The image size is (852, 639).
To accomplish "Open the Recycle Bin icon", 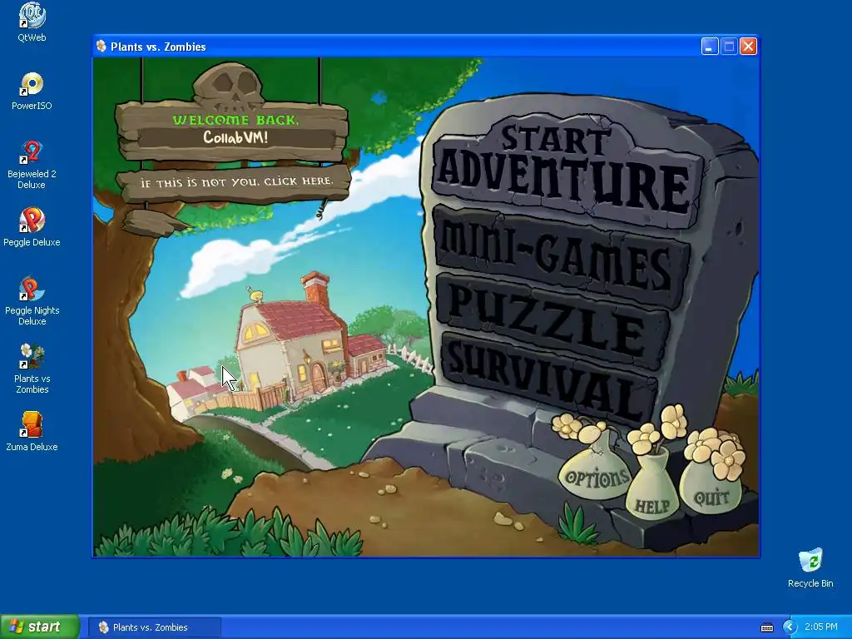I will coord(810,567).
